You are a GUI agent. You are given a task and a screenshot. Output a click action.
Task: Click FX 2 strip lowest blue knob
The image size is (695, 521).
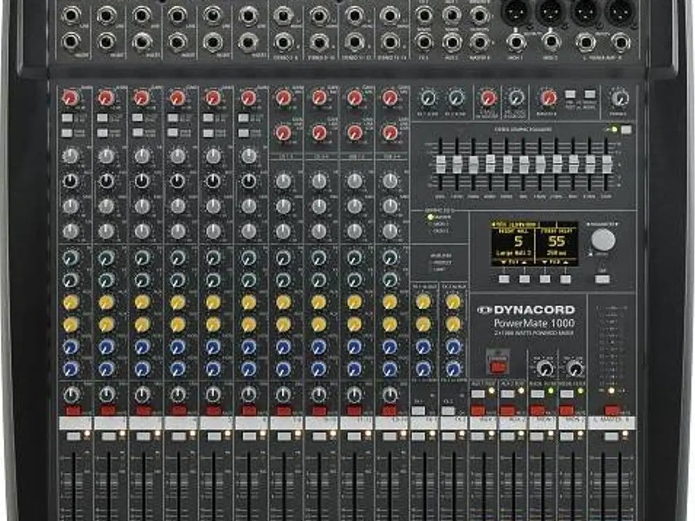point(453,369)
